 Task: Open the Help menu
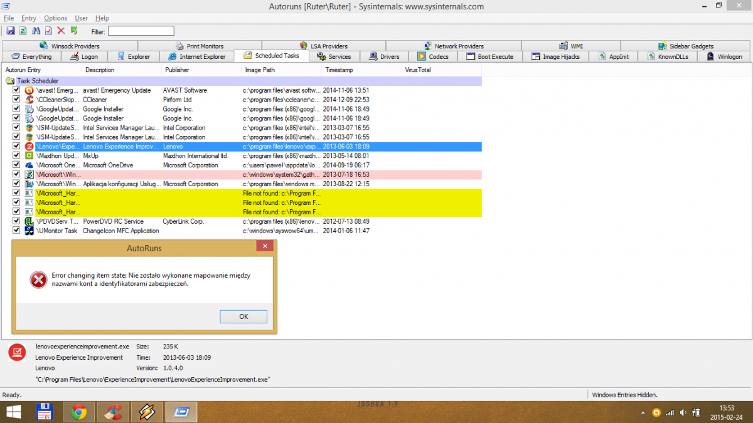[x=102, y=18]
